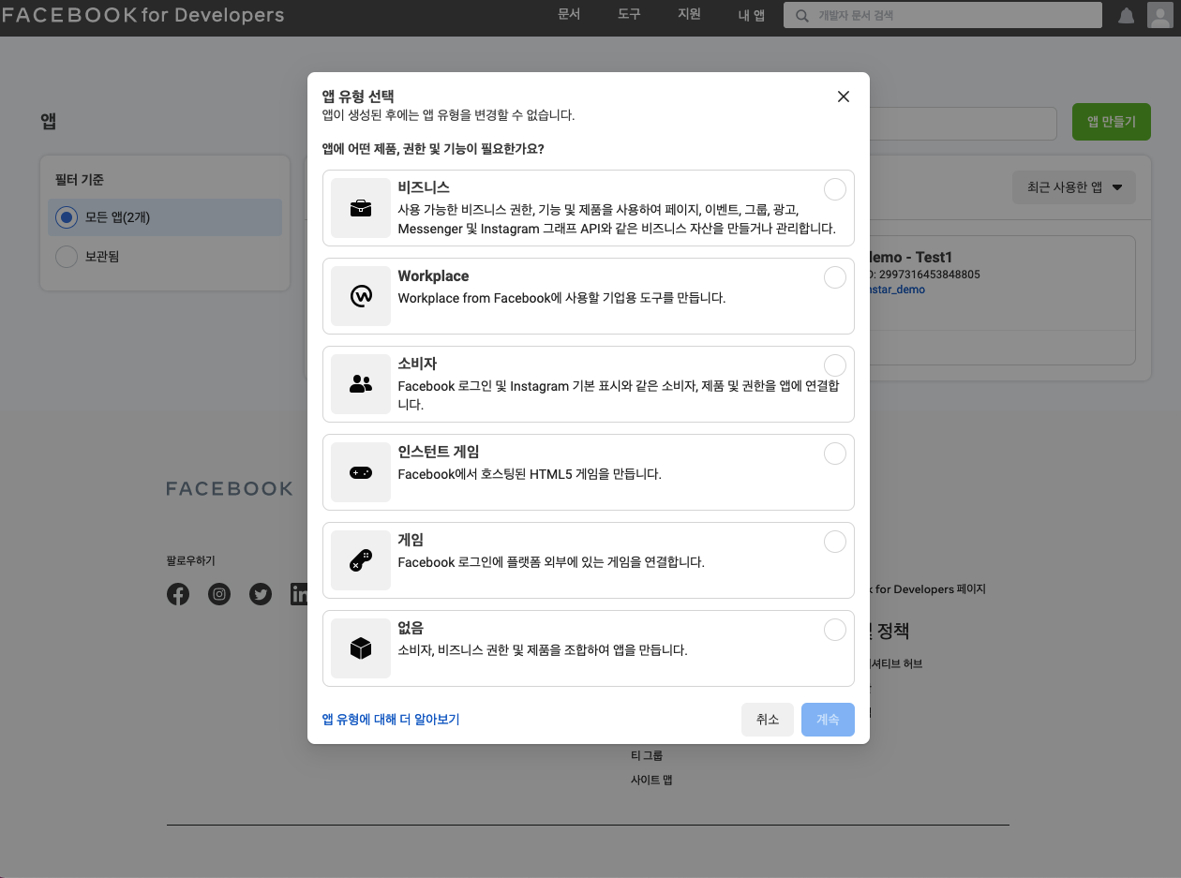This screenshot has height=878, width=1181.
Task: Select the 비즈니스 radio button
Action: pyautogui.click(x=834, y=189)
